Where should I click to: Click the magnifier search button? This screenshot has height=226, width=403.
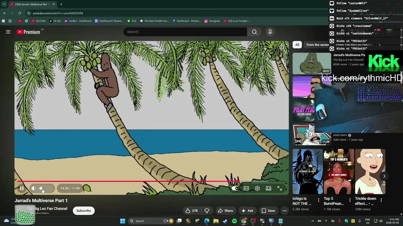(254, 32)
